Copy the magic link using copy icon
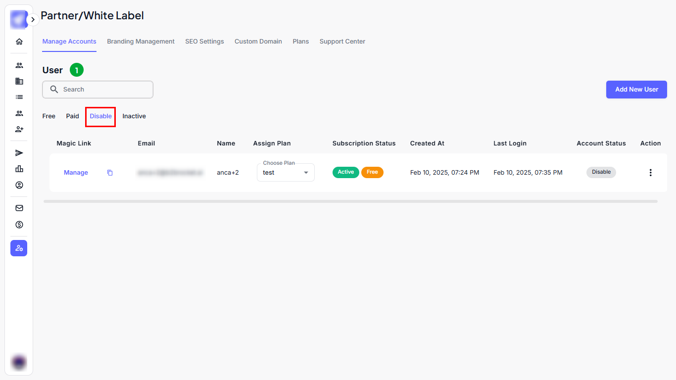The height and width of the screenshot is (380, 676). coord(110,173)
